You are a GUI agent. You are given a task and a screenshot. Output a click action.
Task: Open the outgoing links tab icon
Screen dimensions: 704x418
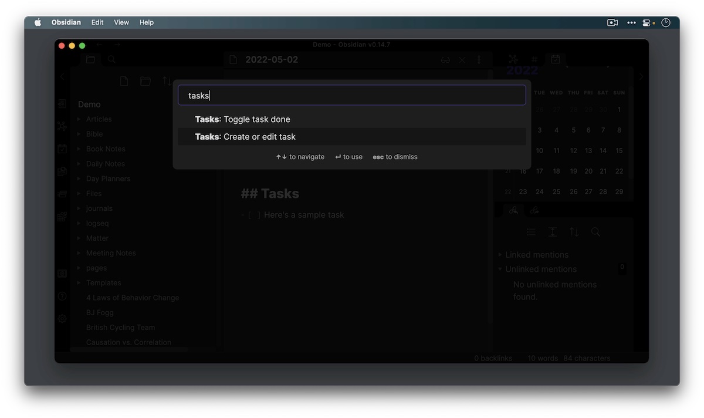pyautogui.click(x=534, y=210)
